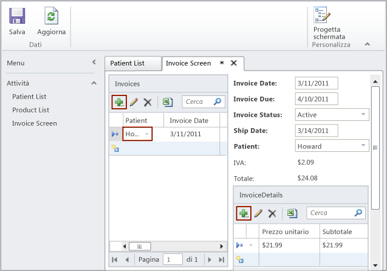
Task: Click the Invoices horizontal scrollbar thumb
Action: click(140, 246)
